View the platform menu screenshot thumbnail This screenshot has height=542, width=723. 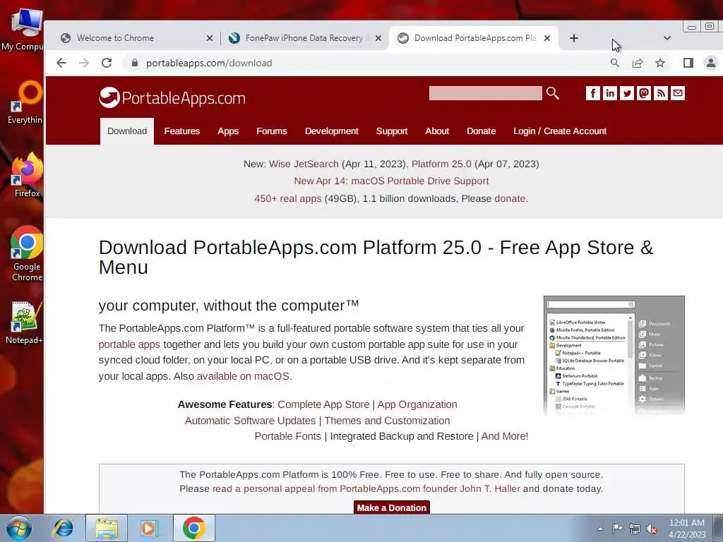[x=614, y=356]
